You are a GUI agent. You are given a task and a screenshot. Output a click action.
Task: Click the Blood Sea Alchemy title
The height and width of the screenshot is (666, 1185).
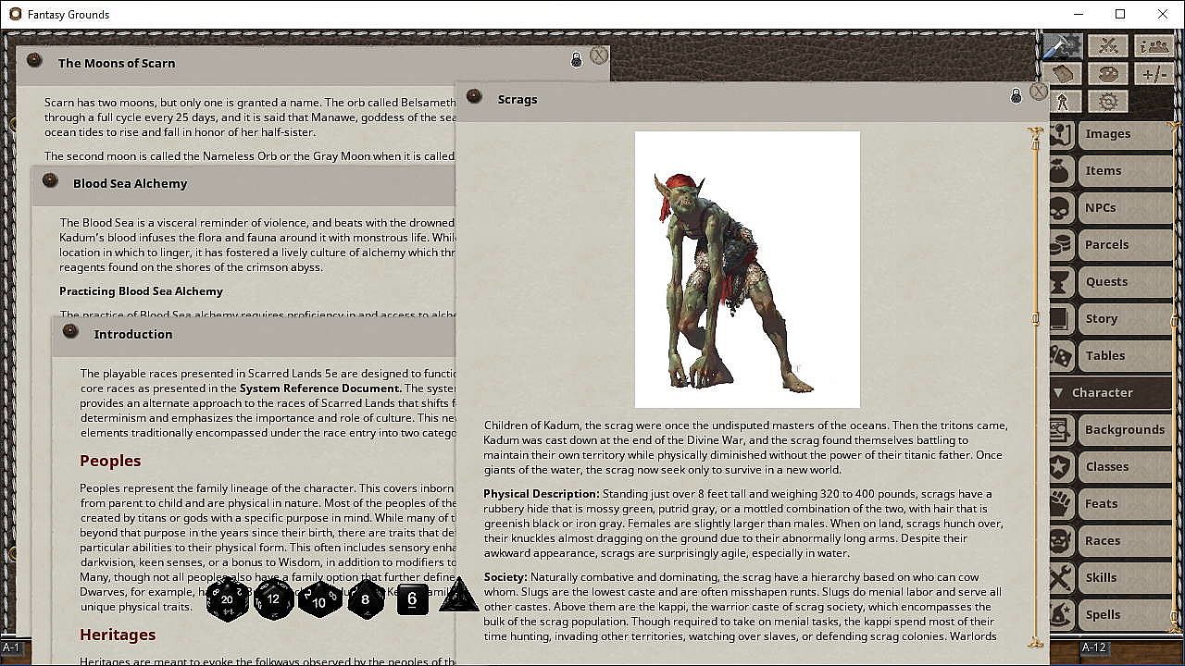click(131, 184)
